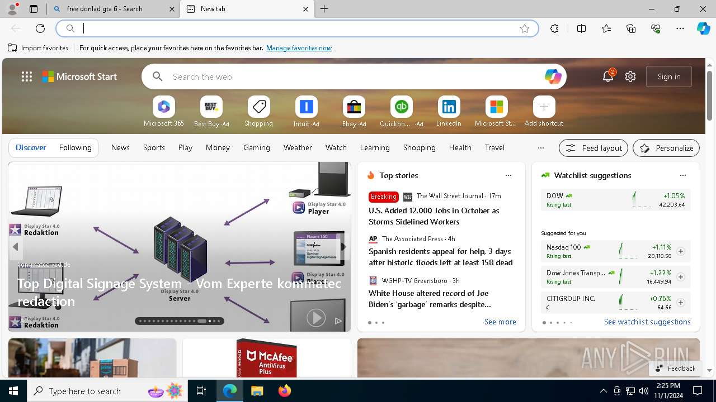The height and width of the screenshot is (402, 716).
Task: Click Add shortcut plus tile
Action: 544,112
